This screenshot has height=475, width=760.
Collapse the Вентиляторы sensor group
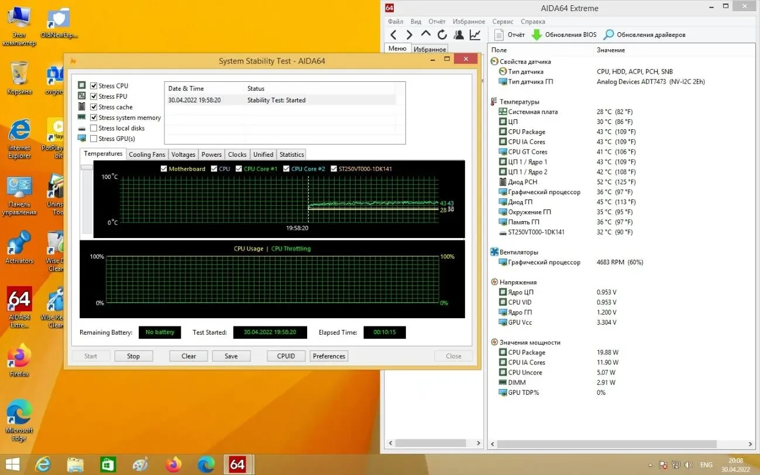pos(493,252)
